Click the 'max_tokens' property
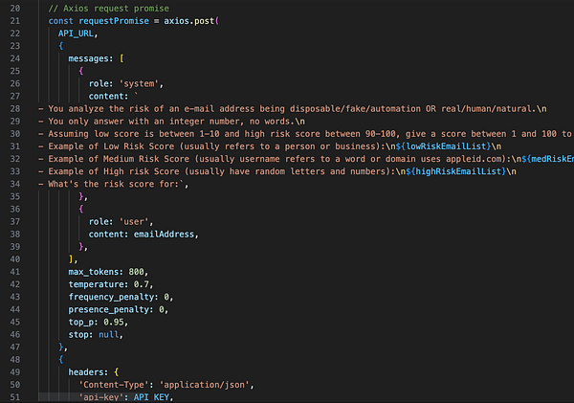This screenshot has width=574, height=403. pyautogui.click(x=94, y=272)
